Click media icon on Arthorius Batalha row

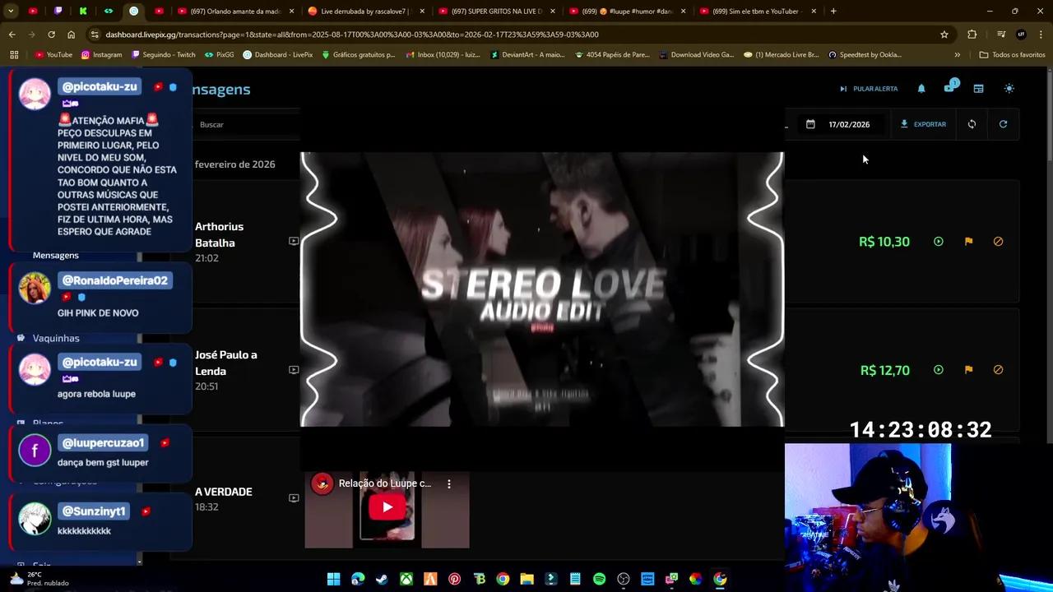point(294,242)
